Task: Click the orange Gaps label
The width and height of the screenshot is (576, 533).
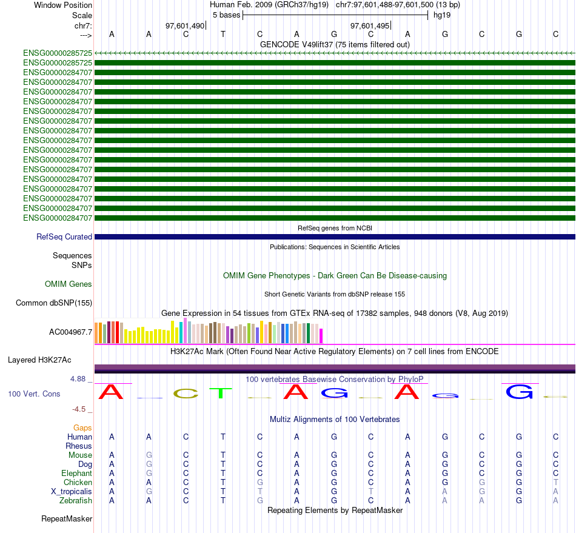Action: (82, 427)
